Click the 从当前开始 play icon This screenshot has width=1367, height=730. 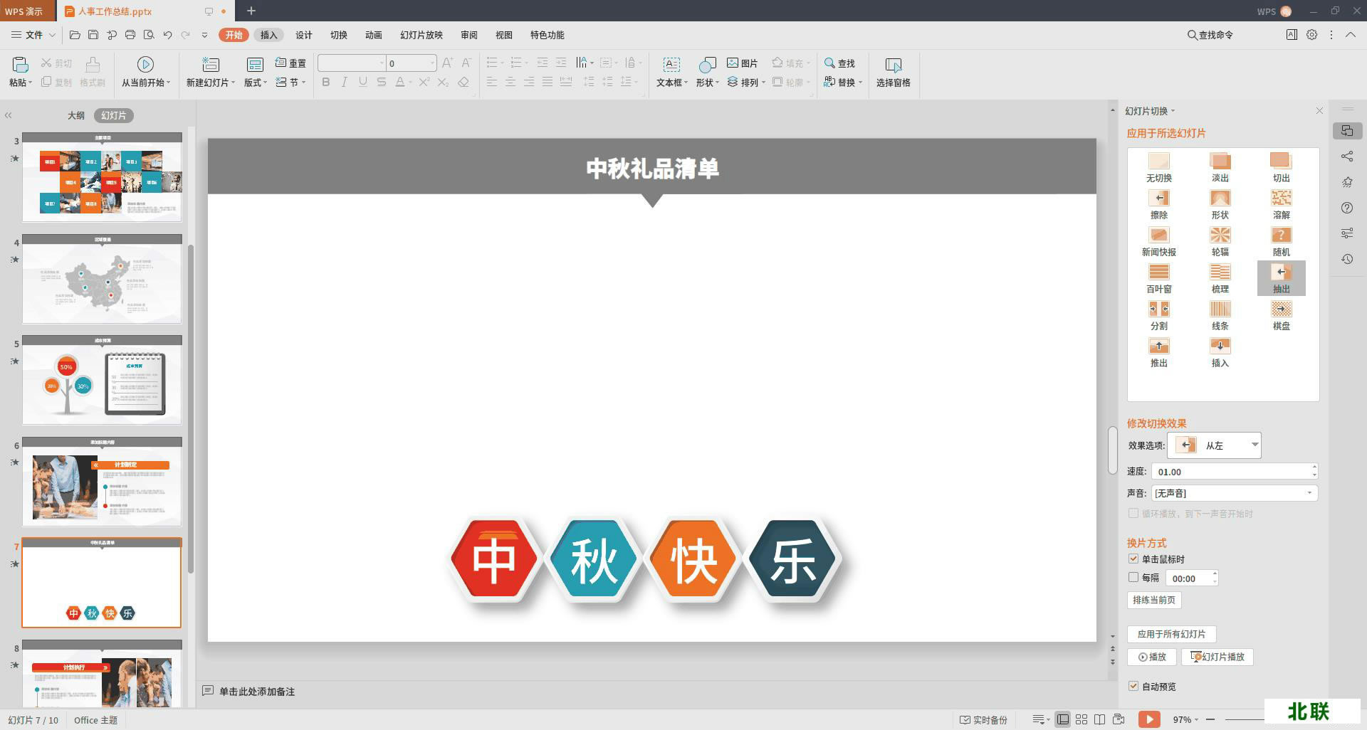[x=145, y=65]
